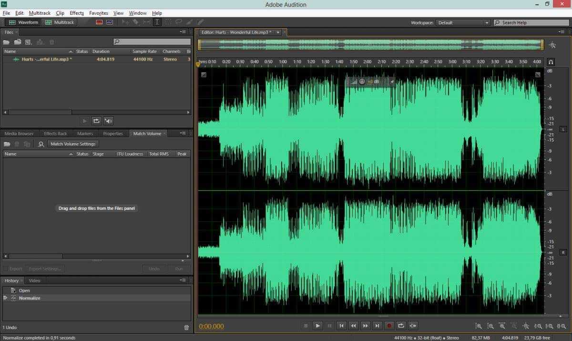
Task: Click the Search Help field
Action: click(531, 22)
